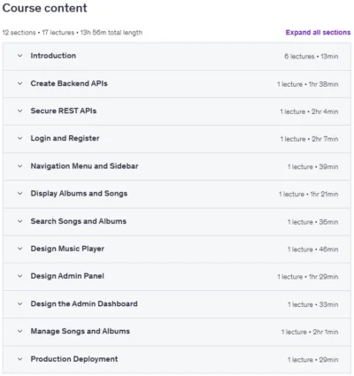
Task: Open Production Deployment section title
Action: pyautogui.click(x=74, y=359)
